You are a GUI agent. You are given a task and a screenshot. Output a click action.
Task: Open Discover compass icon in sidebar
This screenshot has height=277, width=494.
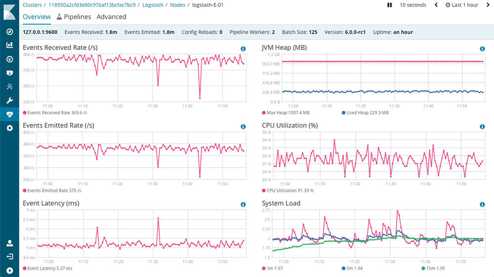(x=9, y=32)
